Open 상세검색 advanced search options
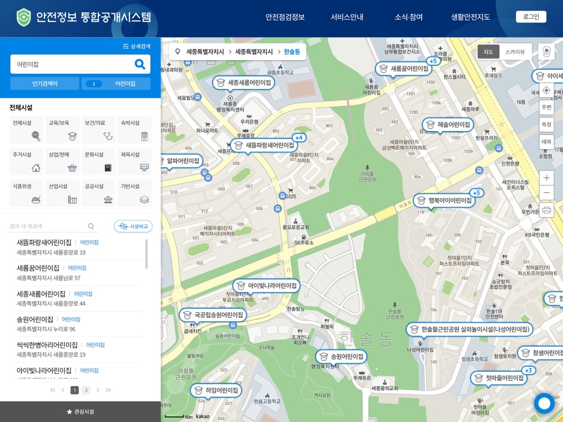 point(136,47)
